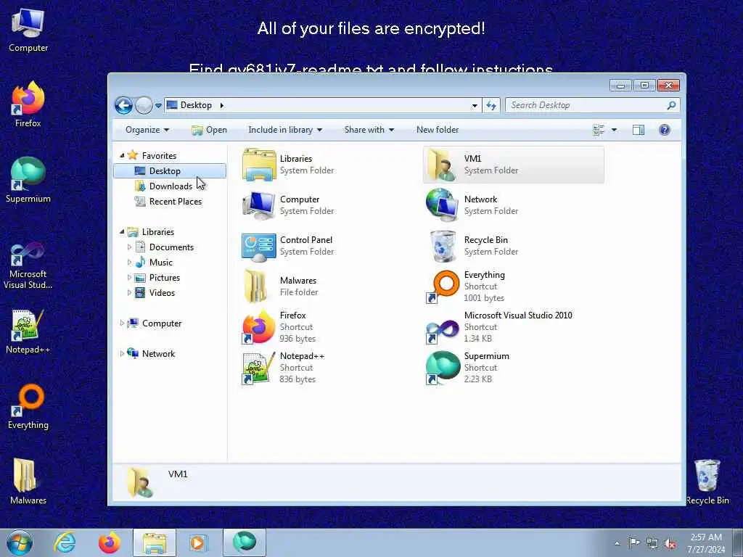Click the muted volume tray icon
Image resolution: width=743 pixels, height=557 pixels.
(670, 543)
